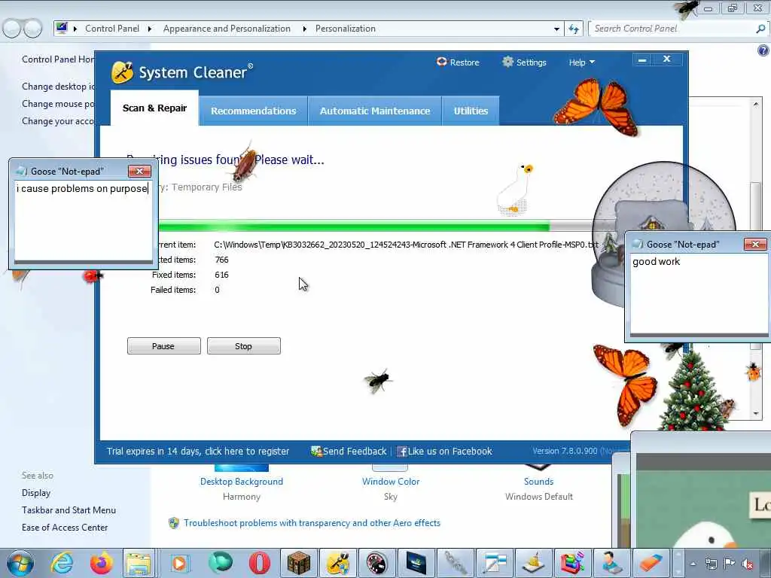Open the speedometer gauge taskbar icon
Image resolution: width=771 pixels, height=578 pixels.
[376, 563]
